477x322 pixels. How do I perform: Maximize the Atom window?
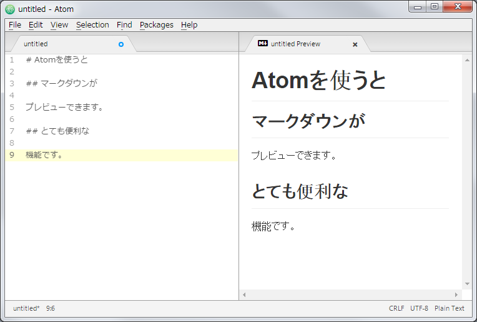[435, 7]
